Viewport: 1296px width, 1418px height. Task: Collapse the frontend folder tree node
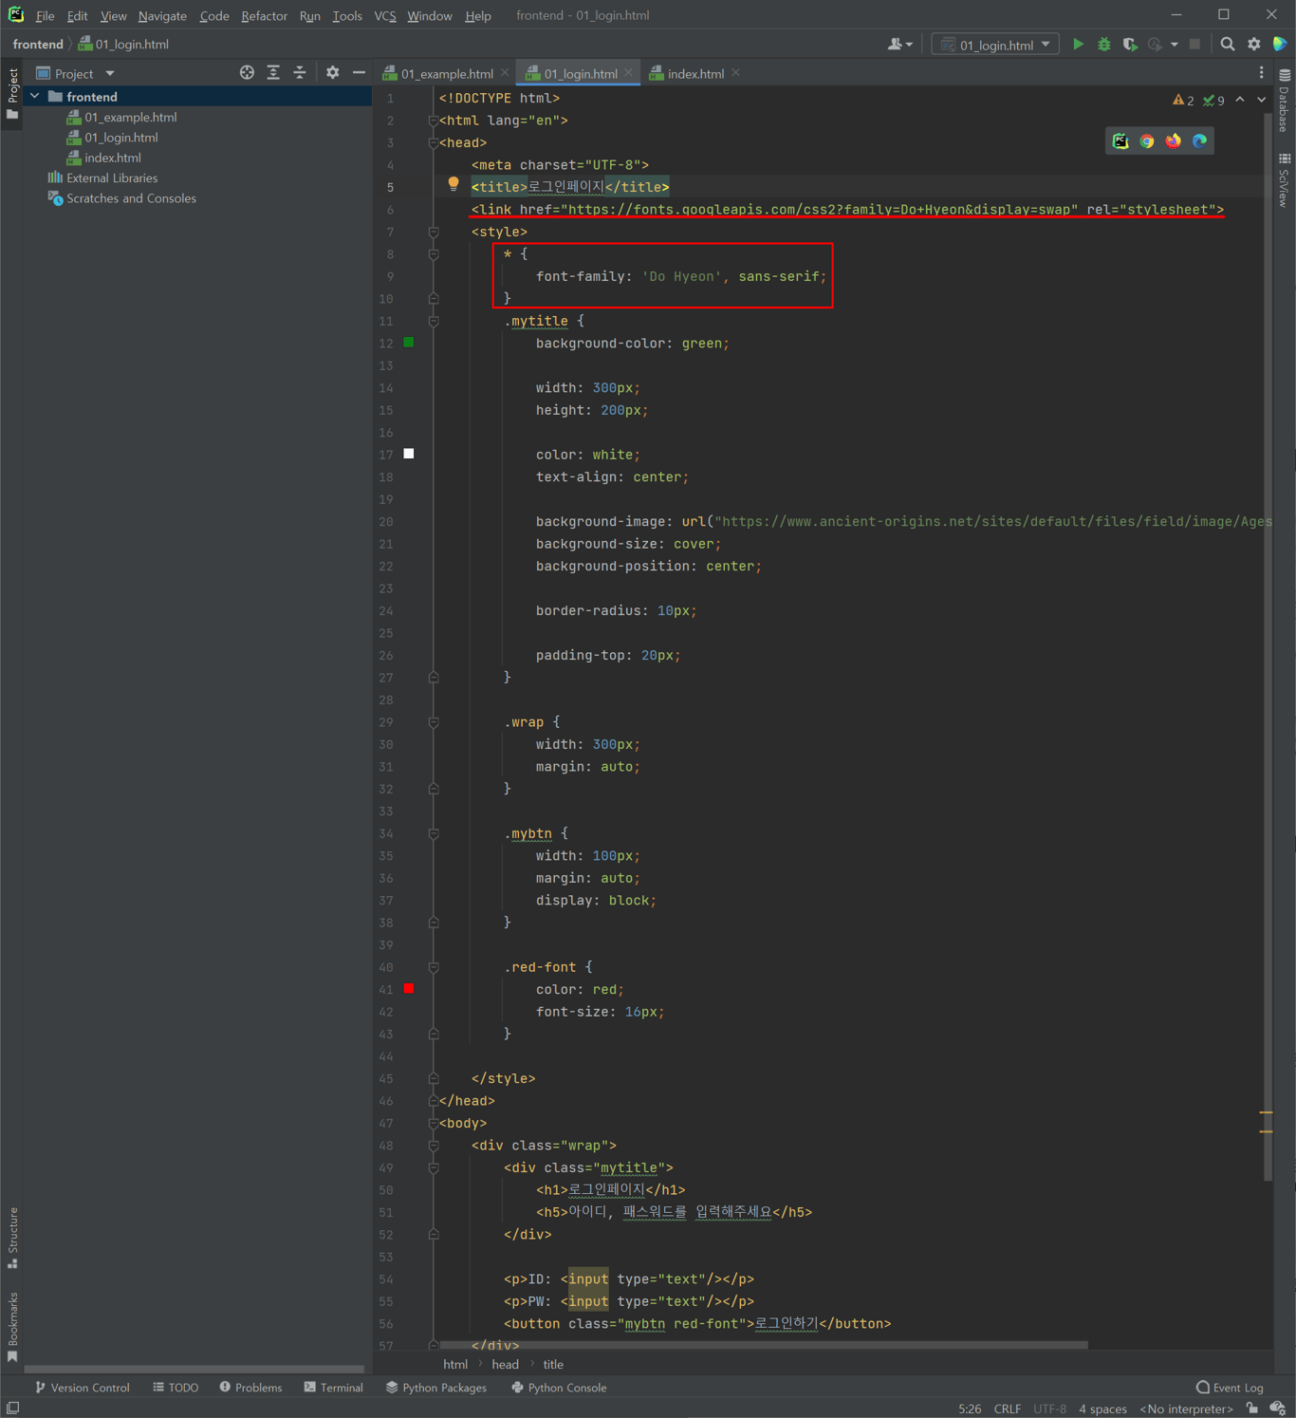click(35, 97)
